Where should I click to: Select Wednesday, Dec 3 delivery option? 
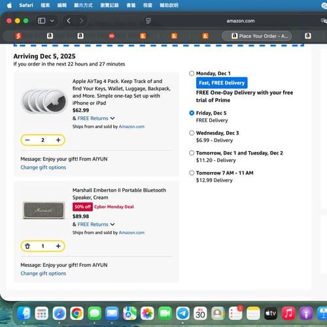tap(192, 133)
